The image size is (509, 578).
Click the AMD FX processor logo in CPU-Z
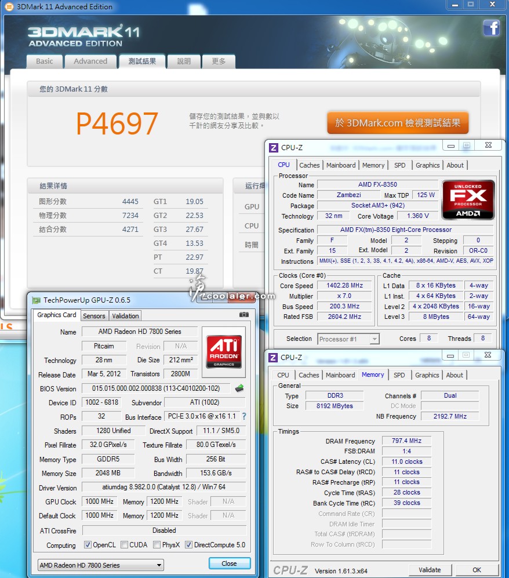coord(468,200)
